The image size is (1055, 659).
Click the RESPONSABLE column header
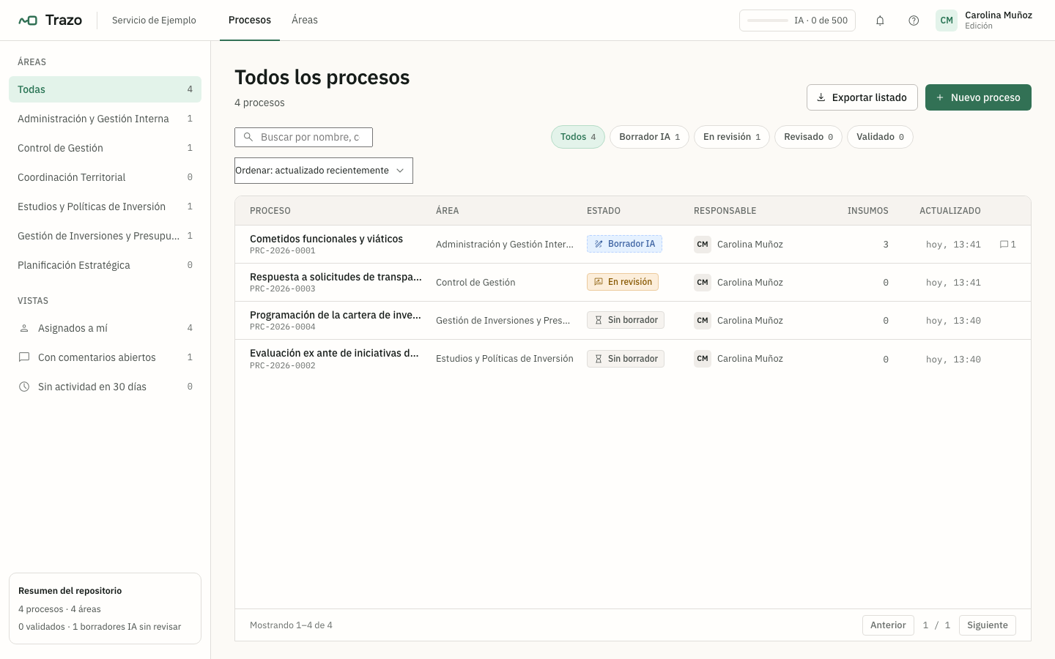(x=725, y=211)
